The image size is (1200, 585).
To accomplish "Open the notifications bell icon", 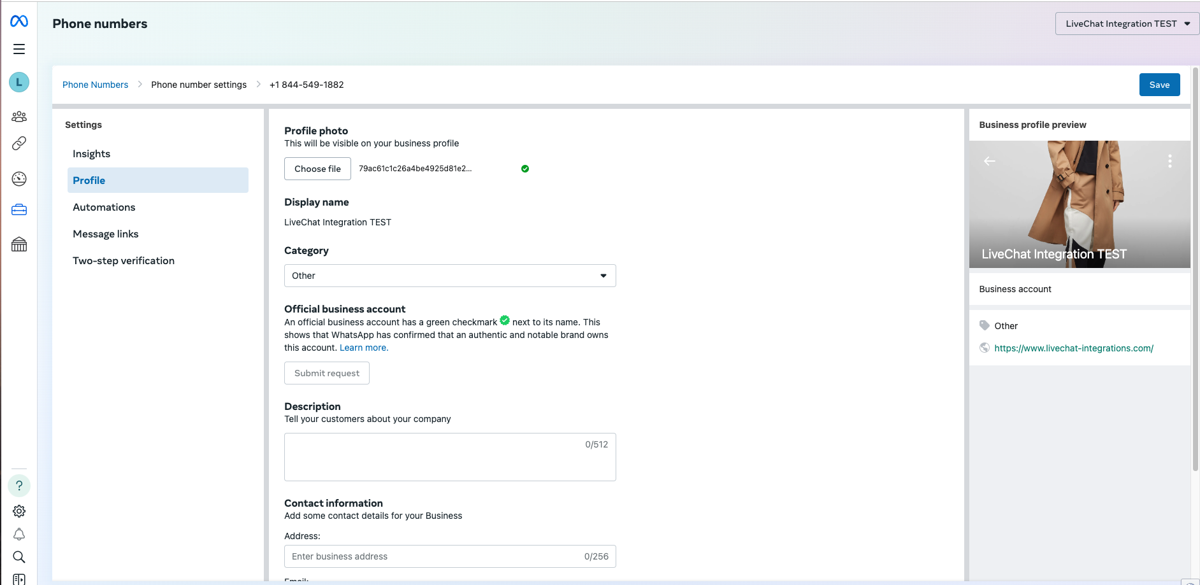I will pos(19,534).
